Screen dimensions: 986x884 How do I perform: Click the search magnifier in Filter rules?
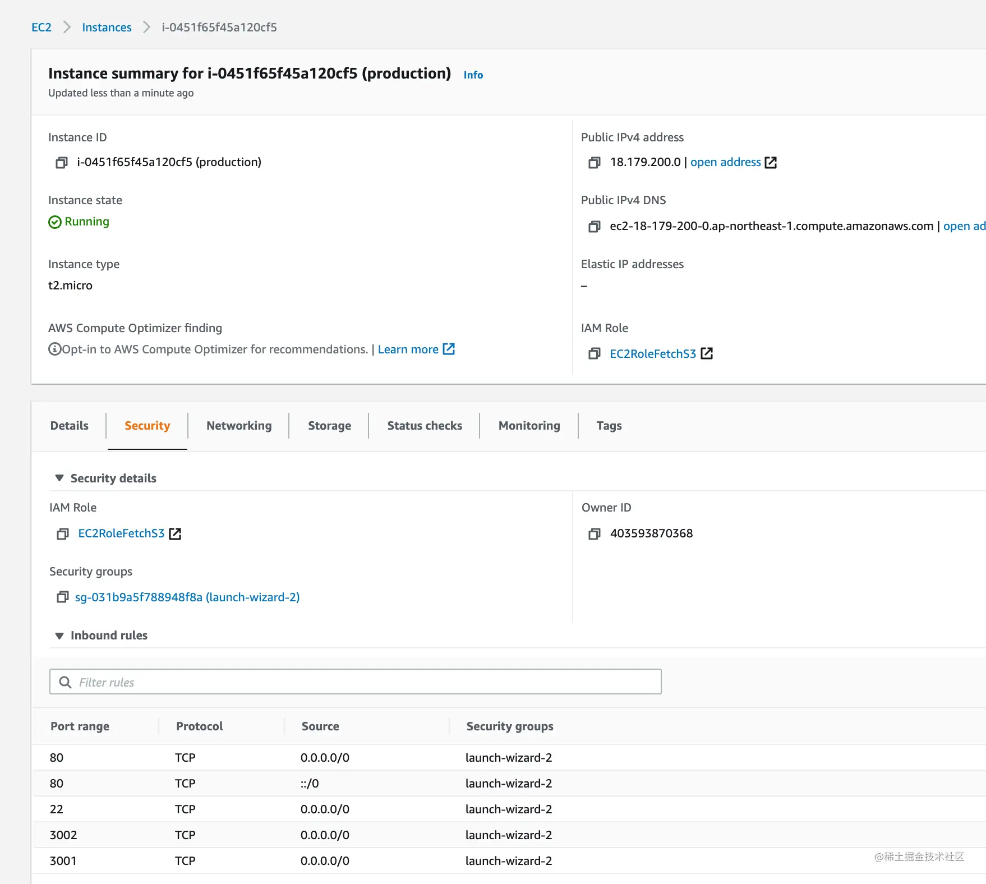coord(65,682)
